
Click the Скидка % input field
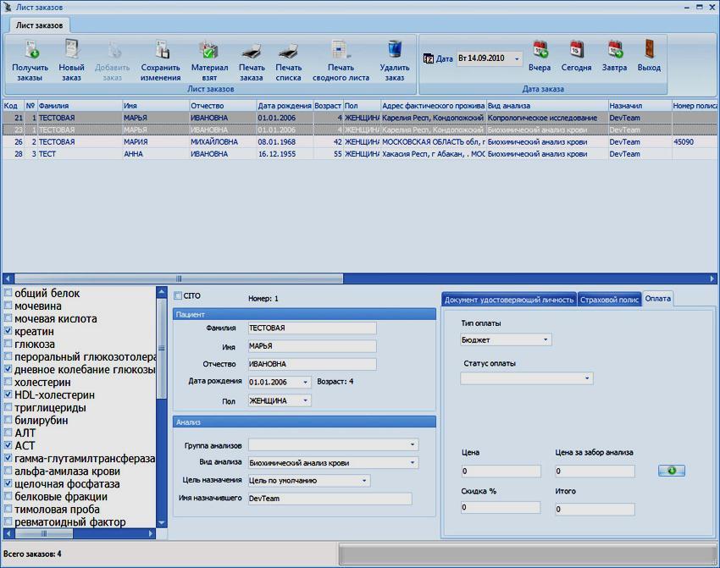point(501,508)
